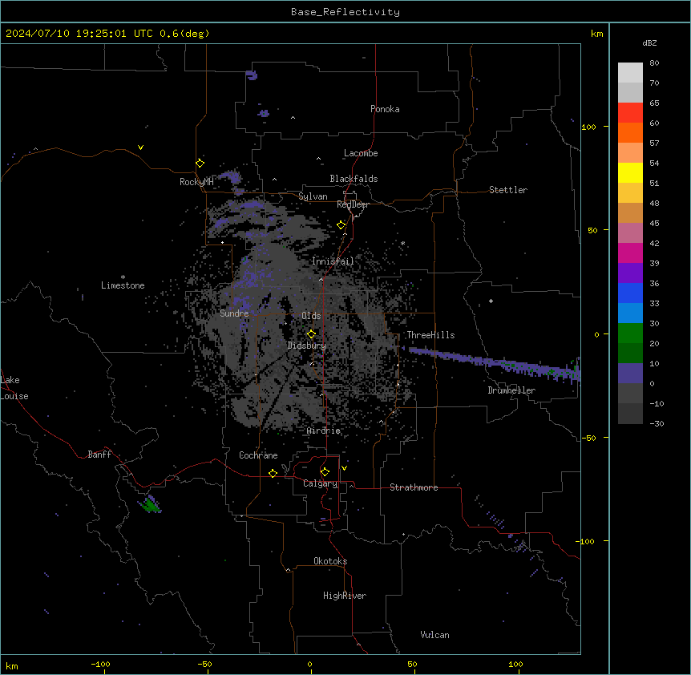Click the yellow diamond marker below Cochrane
691x675 pixels.
[x=273, y=473]
